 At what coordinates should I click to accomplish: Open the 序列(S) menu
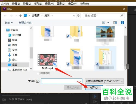[38, 4]
